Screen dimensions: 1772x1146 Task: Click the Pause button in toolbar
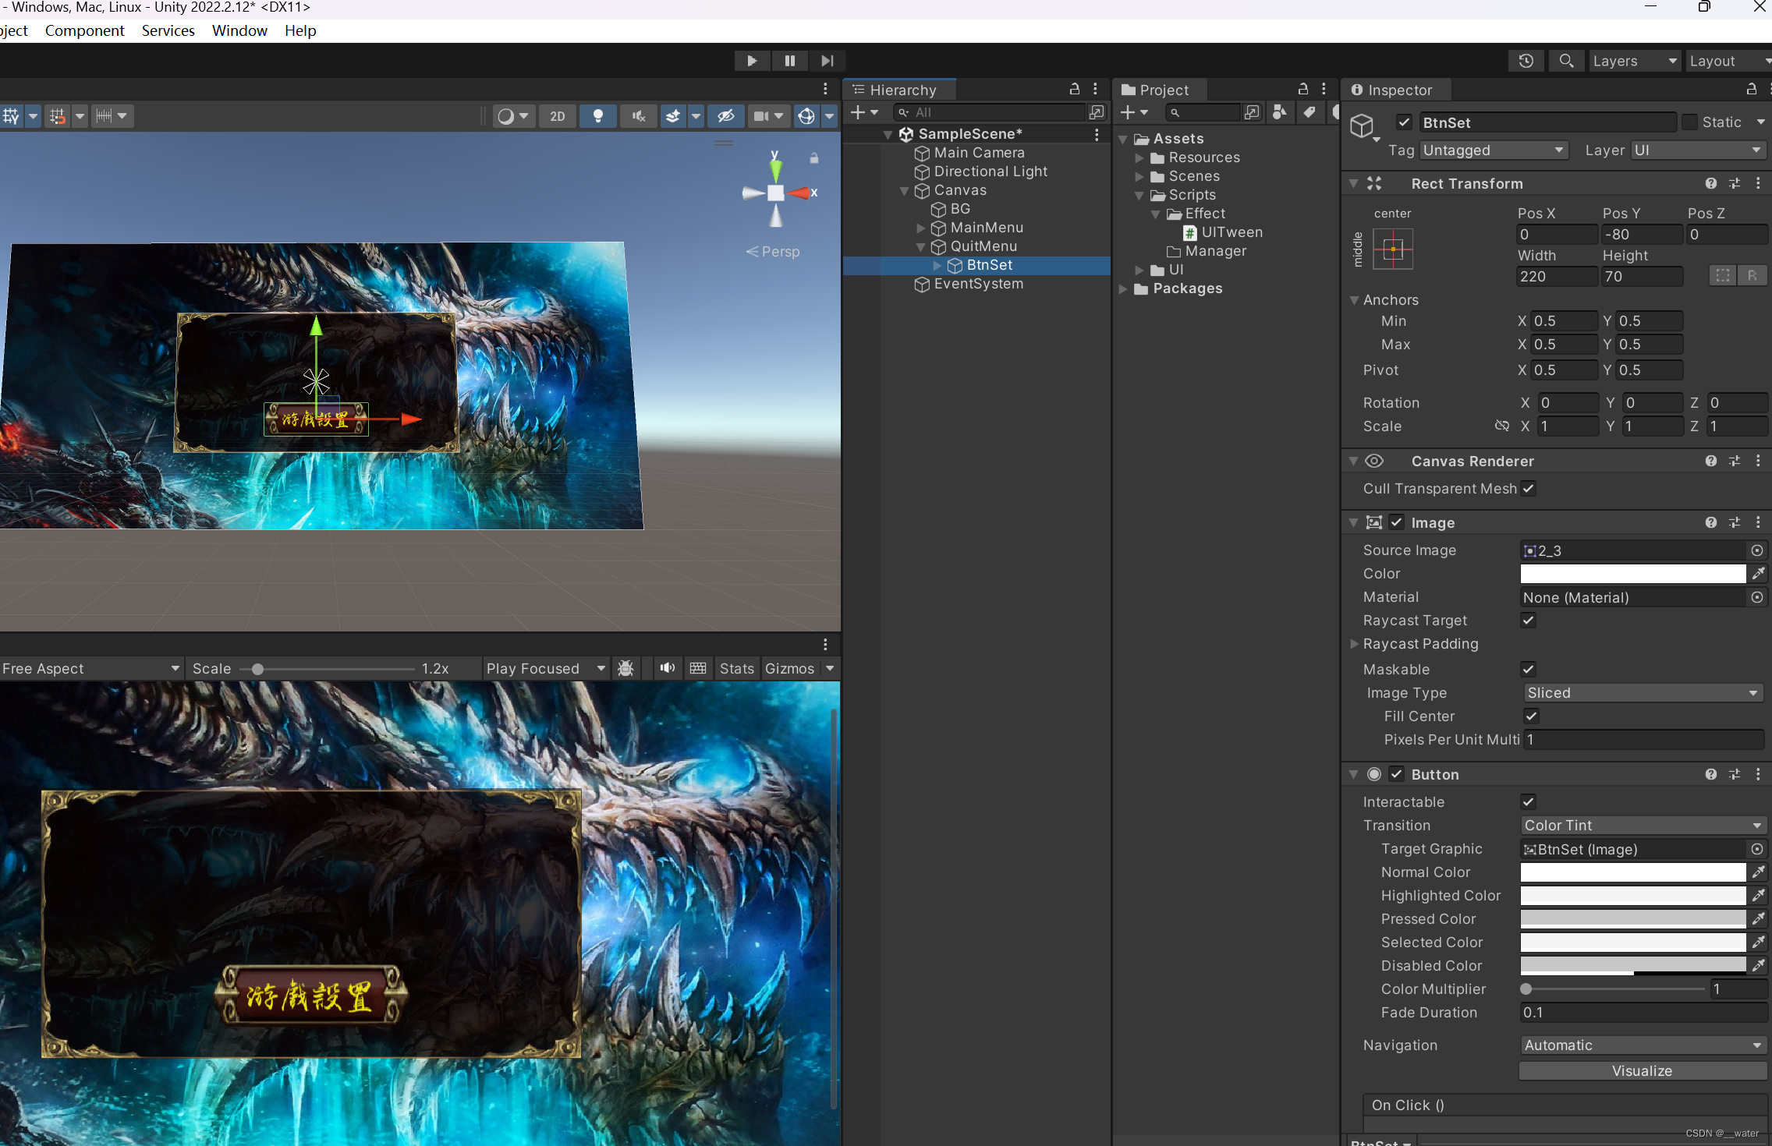pos(789,61)
